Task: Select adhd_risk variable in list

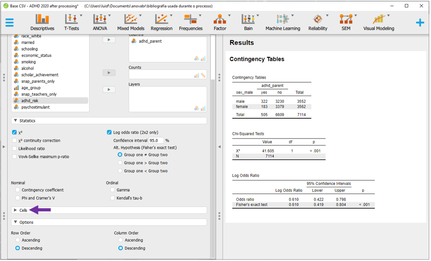Action: pos(30,101)
